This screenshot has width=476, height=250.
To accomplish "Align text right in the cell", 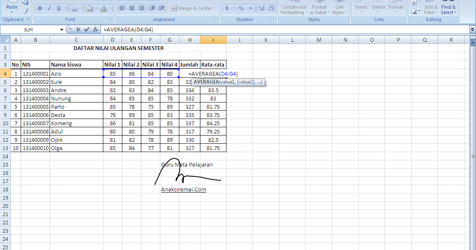I will click(x=141, y=8).
